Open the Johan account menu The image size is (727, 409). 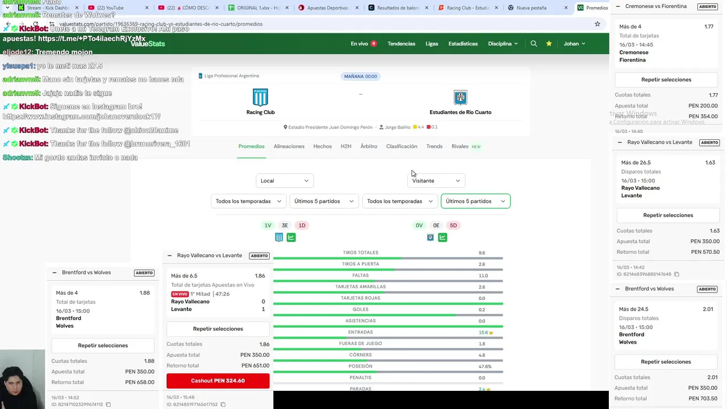(574, 44)
